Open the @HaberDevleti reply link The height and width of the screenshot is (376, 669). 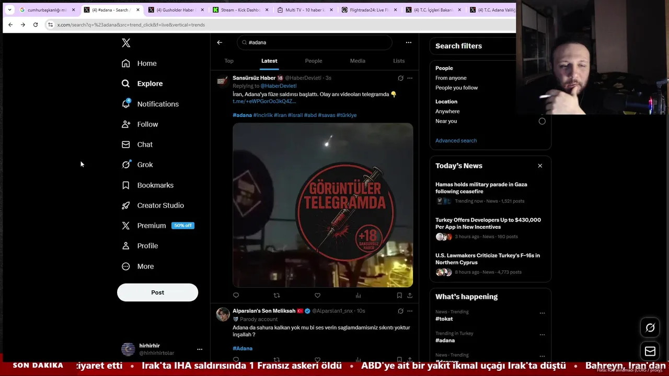tap(279, 86)
